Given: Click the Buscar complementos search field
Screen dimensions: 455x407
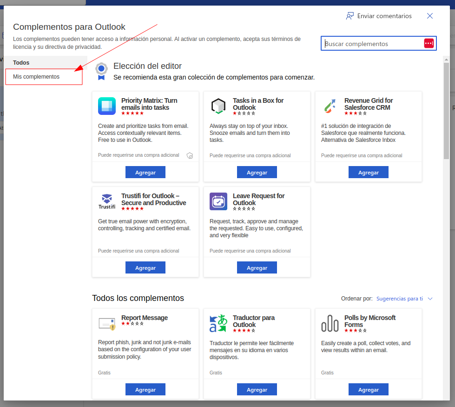Looking at the screenshot, I should 372,44.
